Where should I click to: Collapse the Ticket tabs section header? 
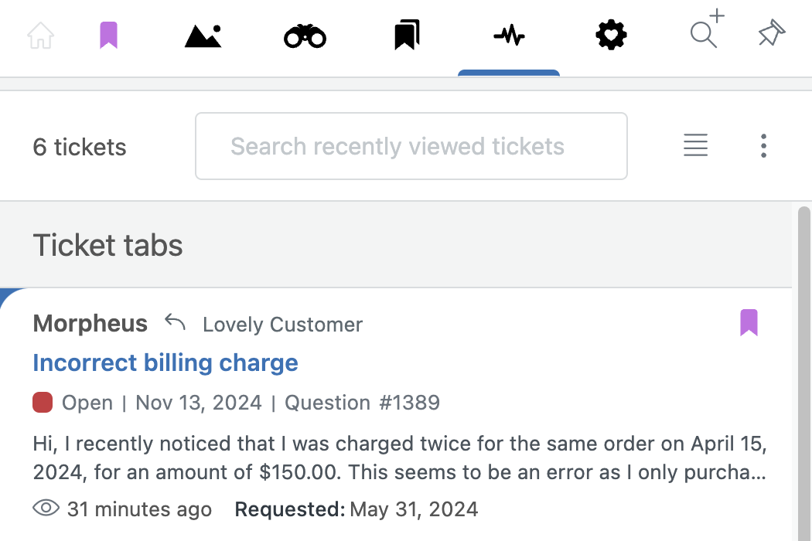tap(396, 244)
